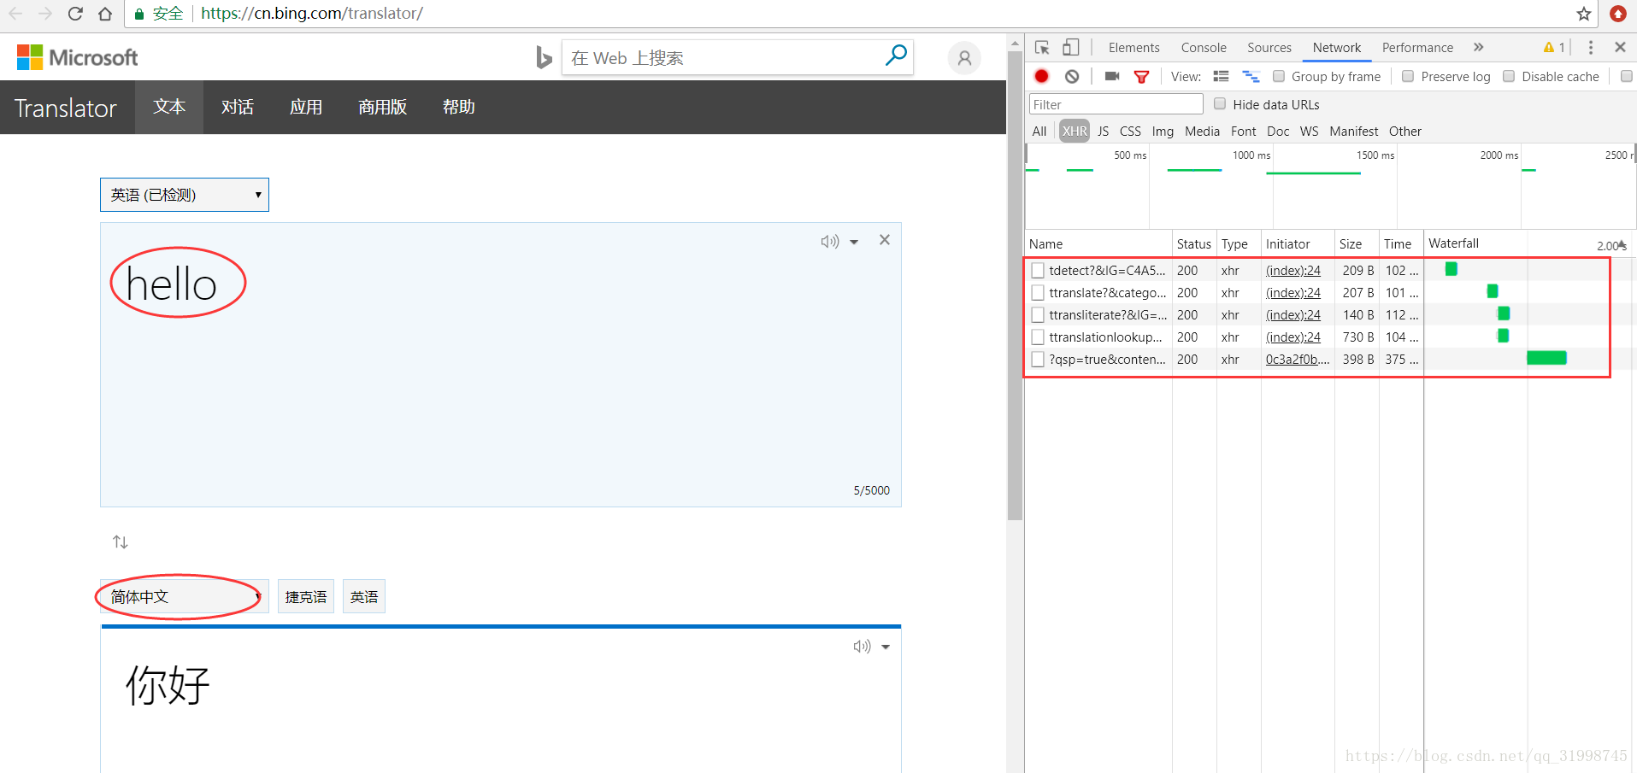The width and height of the screenshot is (1637, 773).
Task: Check the tdetect request row checkbox
Action: point(1038,270)
